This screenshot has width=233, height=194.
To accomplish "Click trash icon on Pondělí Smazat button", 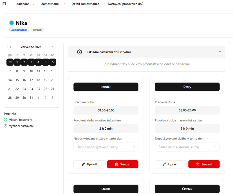I will click(117, 164).
